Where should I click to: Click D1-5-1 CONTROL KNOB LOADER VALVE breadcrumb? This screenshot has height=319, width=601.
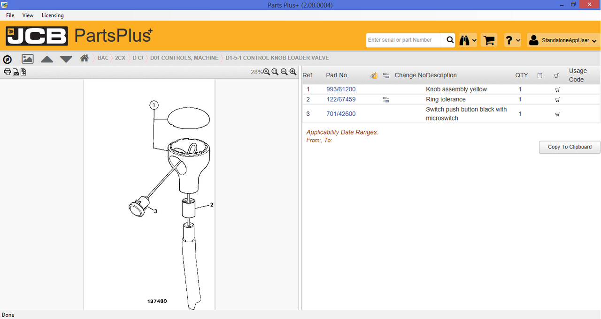(x=277, y=58)
